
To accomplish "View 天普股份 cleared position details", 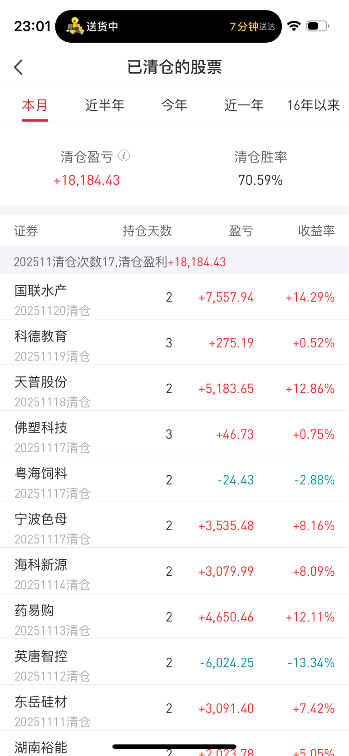I will 174,389.
